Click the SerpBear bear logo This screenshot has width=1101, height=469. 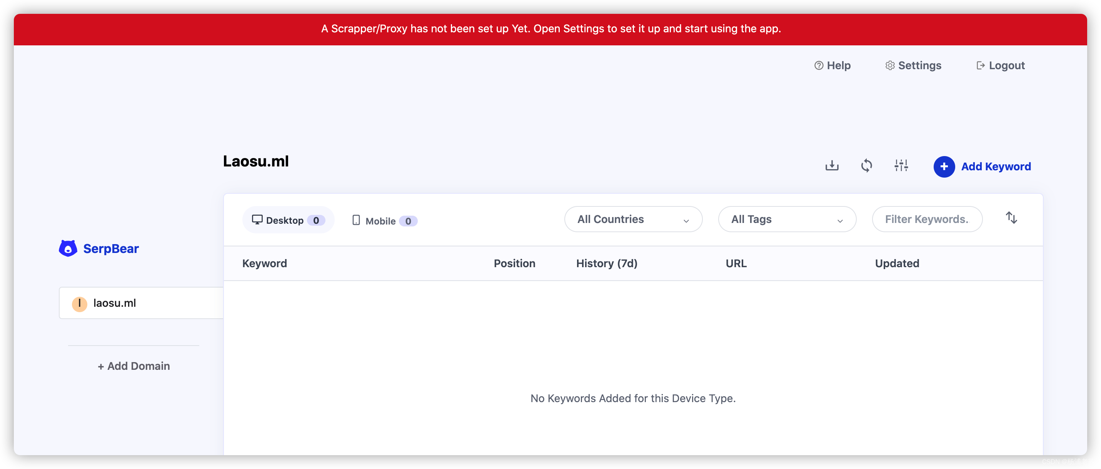pos(68,248)
